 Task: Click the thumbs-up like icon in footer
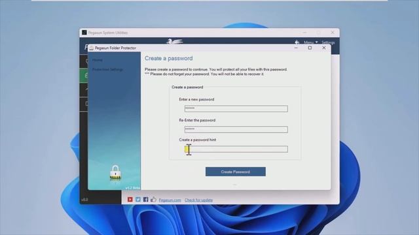pyautogui.click(x=153, y=199)
